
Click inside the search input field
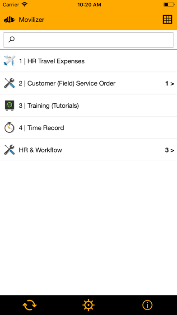coord(88,40)
